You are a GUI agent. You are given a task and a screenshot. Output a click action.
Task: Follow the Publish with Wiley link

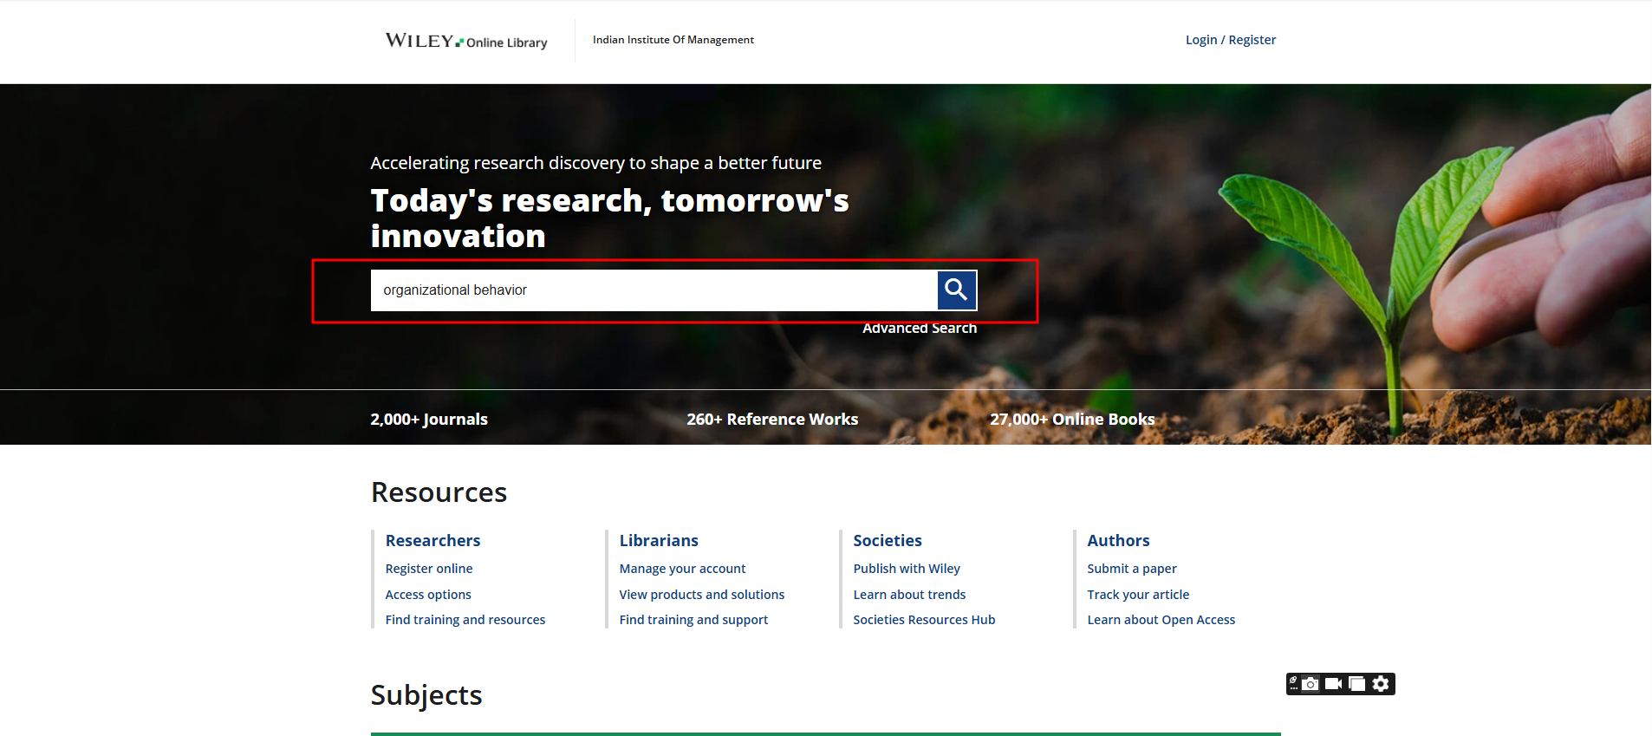click(x=907, y=569)
